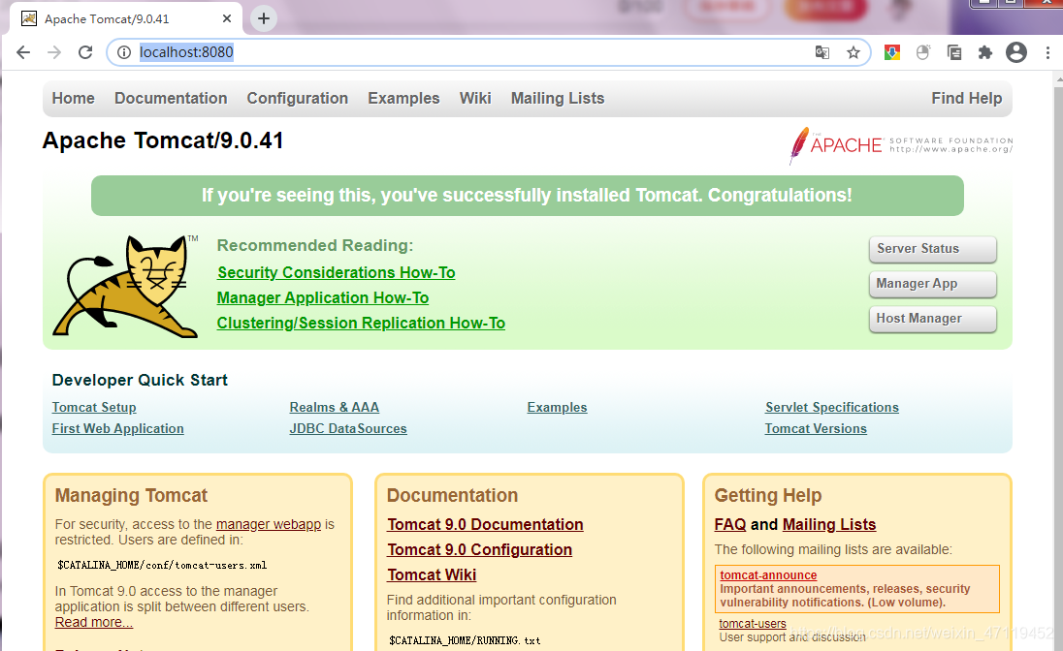Translate this page icon in address bar
1063x651 pixels.
pos(822,52)
